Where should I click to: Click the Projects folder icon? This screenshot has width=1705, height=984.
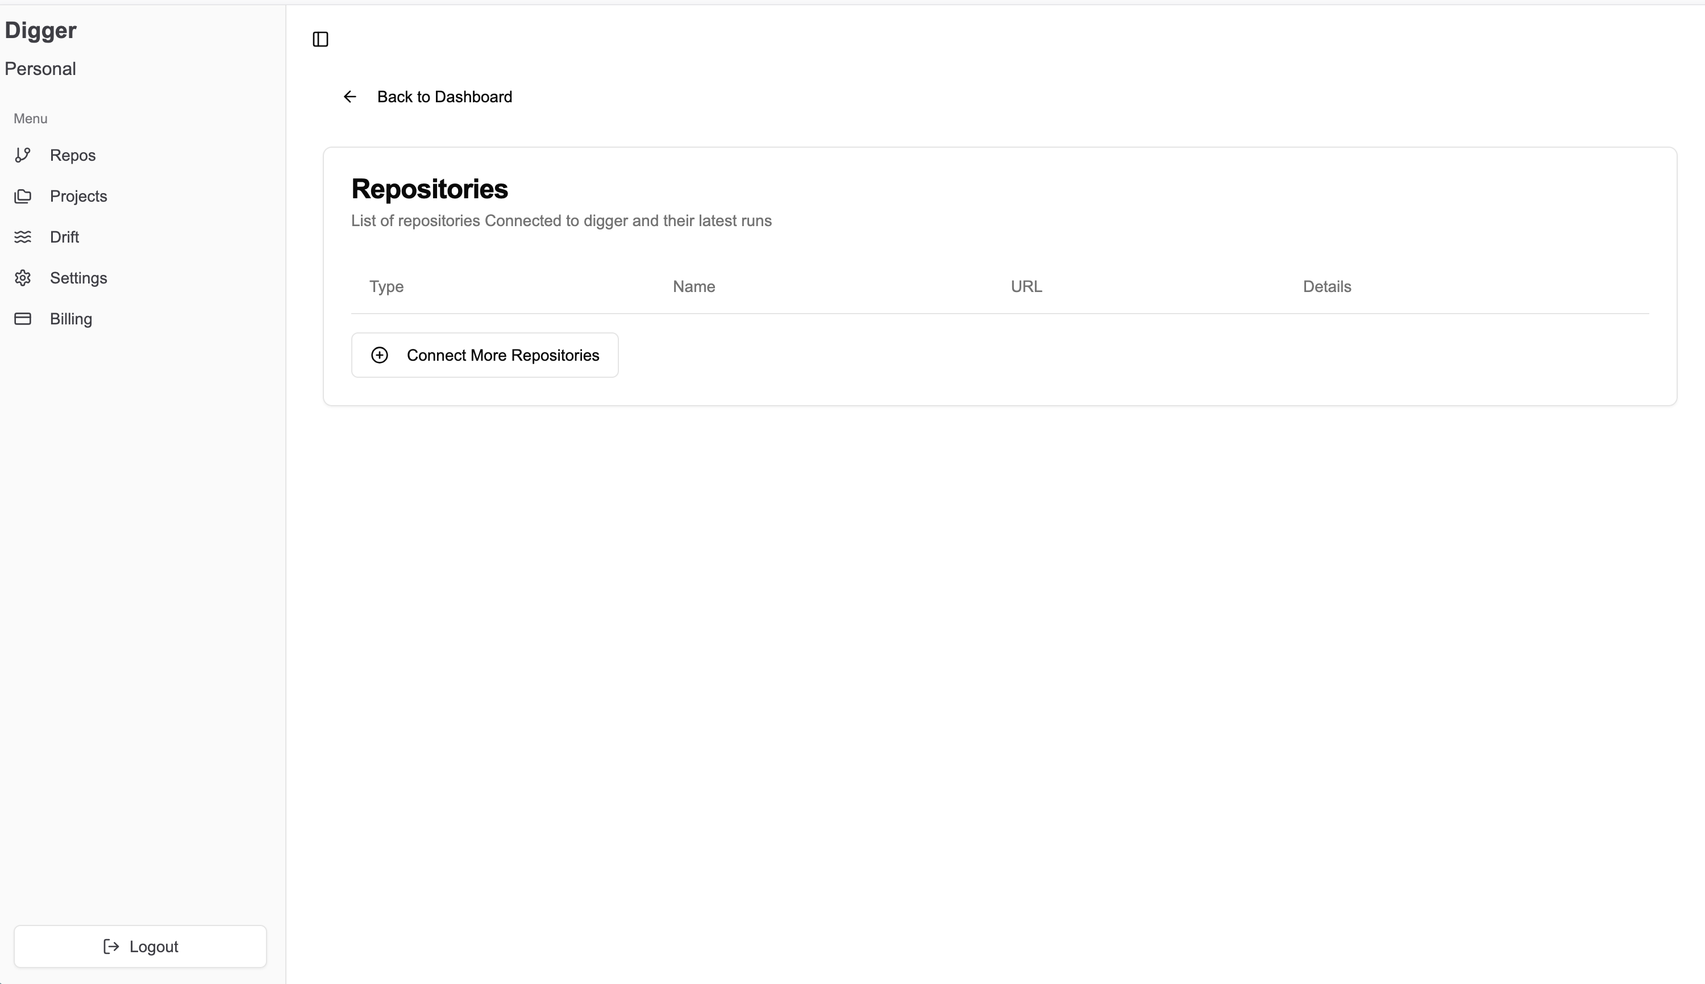[23, 196]
